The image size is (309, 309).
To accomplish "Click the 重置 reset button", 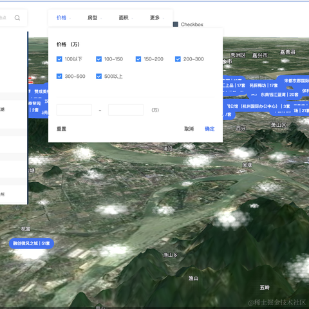I will click(x=61, y=129).
